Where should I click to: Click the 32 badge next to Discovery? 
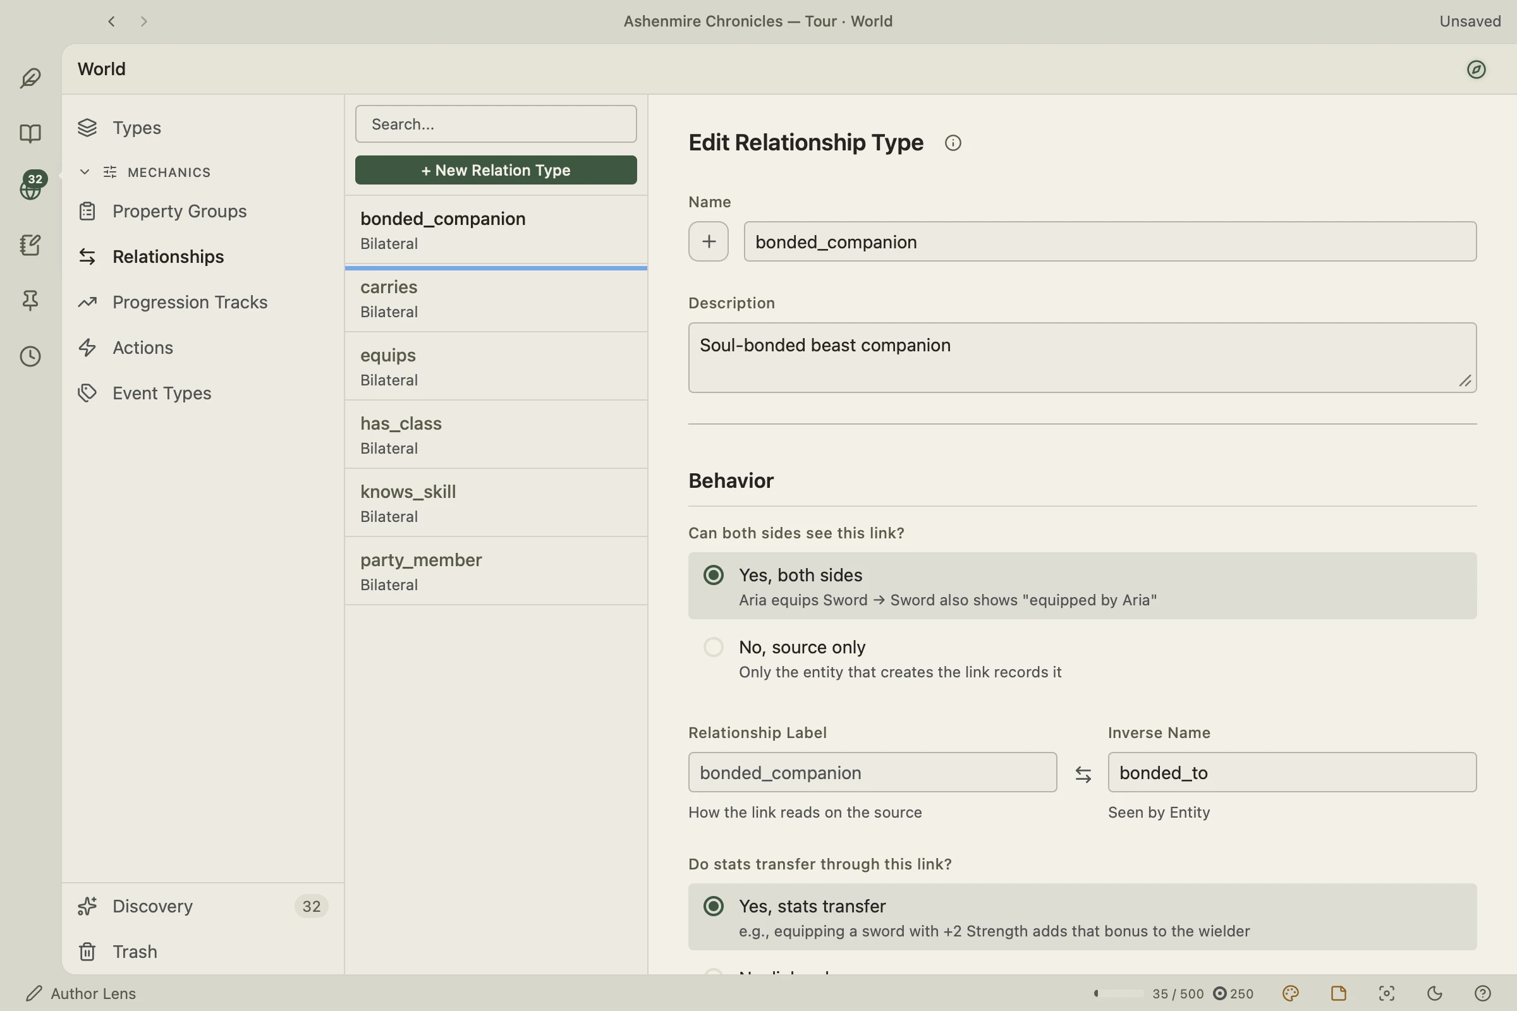pyautogui.click(x=311, y=906)
